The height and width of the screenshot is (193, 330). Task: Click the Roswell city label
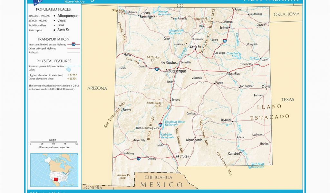coord(226,120)
